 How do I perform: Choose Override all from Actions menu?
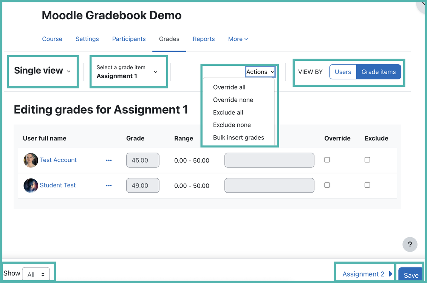[x=229, y=87]
